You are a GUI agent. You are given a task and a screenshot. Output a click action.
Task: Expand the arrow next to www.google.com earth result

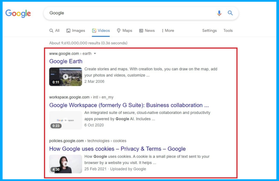pyautogui.click(x=95, y=53)
